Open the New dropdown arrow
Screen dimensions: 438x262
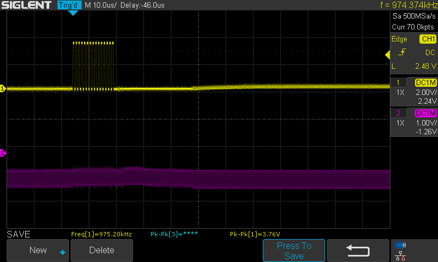[62, 252]
